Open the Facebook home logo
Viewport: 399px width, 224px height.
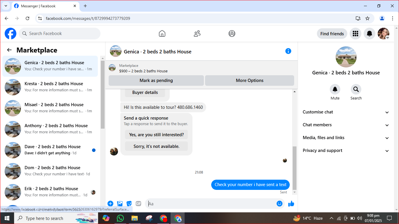(x=11, y=34)
